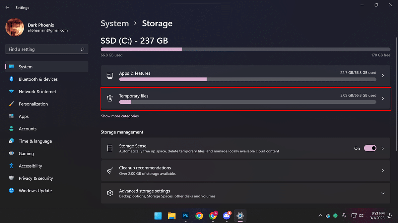Open Cleanup recommendations chevron arrow
Viewport: 398px width, 223px height.
click(x=383, y=171)
